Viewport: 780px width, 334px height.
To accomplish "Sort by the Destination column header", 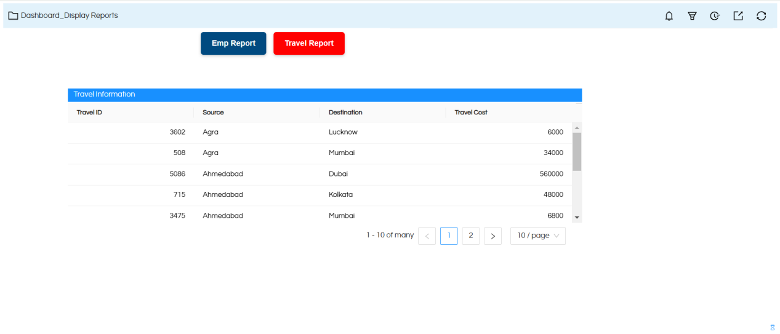I will [x=345, y=113].
